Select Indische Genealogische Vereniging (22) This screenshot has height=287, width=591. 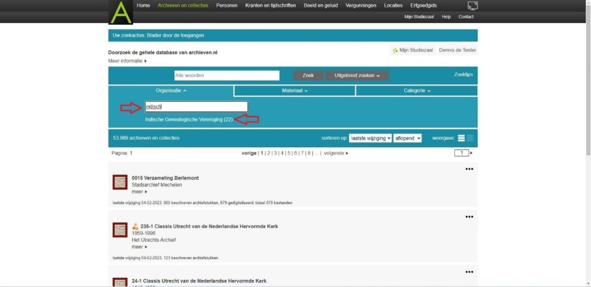[x=189, y=120]
